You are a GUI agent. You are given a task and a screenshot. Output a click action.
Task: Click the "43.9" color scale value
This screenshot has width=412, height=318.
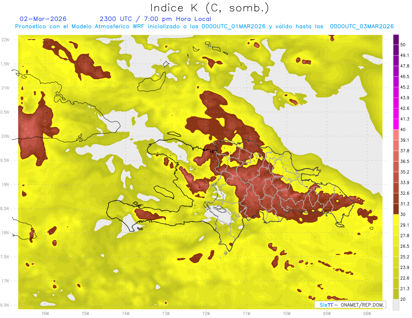pos(405,98)
